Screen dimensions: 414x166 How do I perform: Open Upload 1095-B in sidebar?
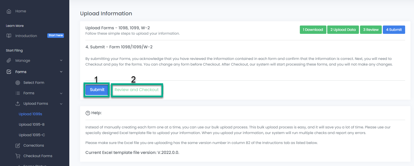pyautogui.click(x=31, y=125)
